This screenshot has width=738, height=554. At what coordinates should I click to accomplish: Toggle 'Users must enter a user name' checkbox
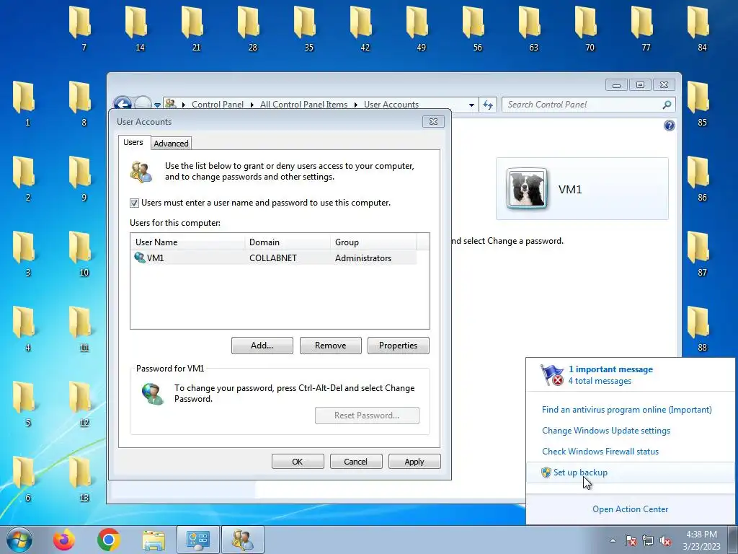134,203
